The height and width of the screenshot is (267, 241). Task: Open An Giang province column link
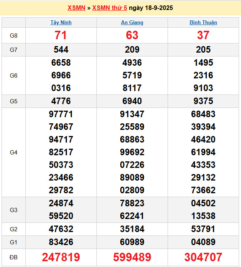(x=132, y=23)
